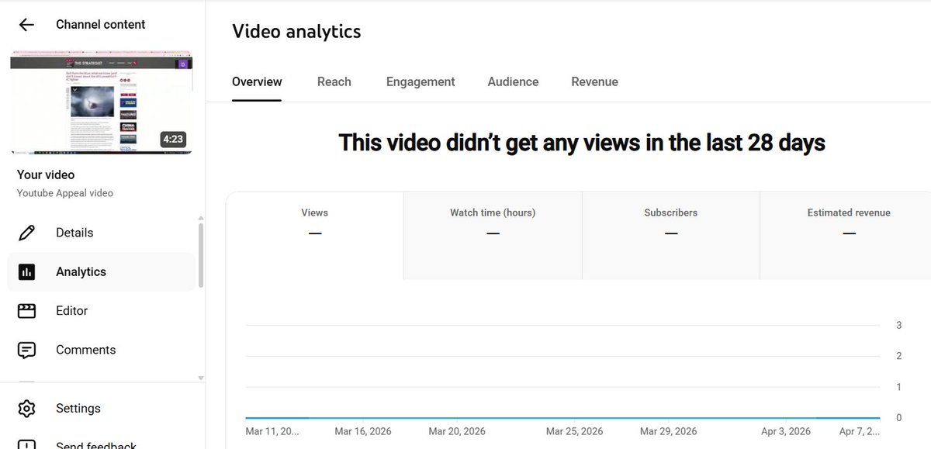The image size is (931, 449).
Task: Open the Revenue tab
Action: [594, 81]
